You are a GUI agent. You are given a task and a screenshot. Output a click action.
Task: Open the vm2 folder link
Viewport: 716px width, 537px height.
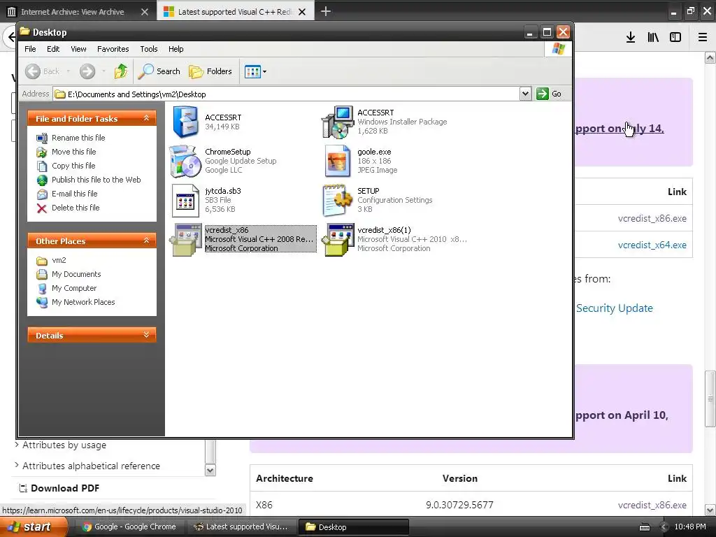pos(59,260)
